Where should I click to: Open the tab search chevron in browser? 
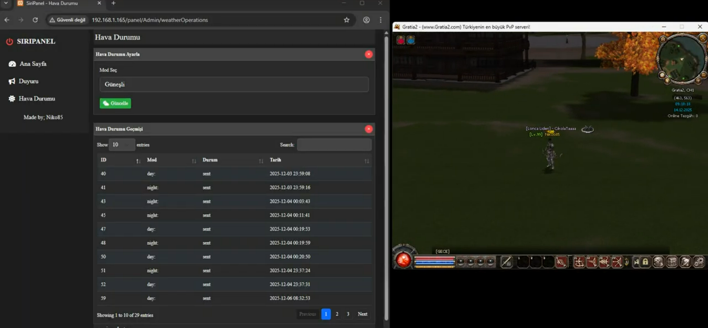coord(6,3)
